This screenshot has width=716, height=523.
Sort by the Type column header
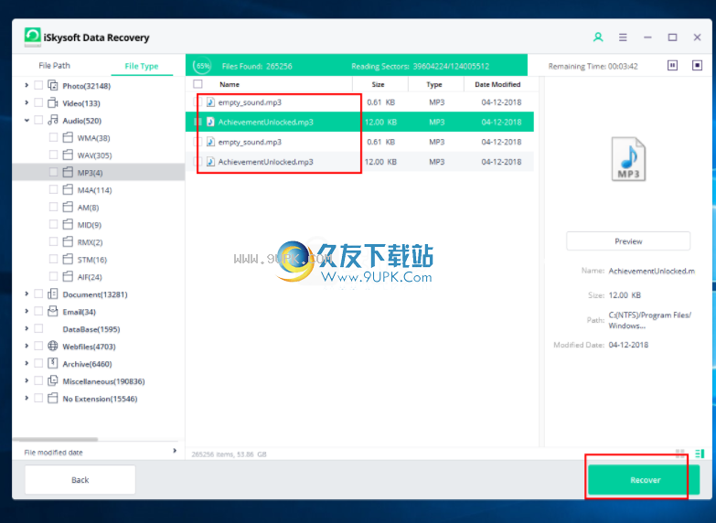(x=434, y=84)
